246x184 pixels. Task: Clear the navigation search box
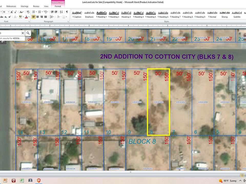click(23, 33)
